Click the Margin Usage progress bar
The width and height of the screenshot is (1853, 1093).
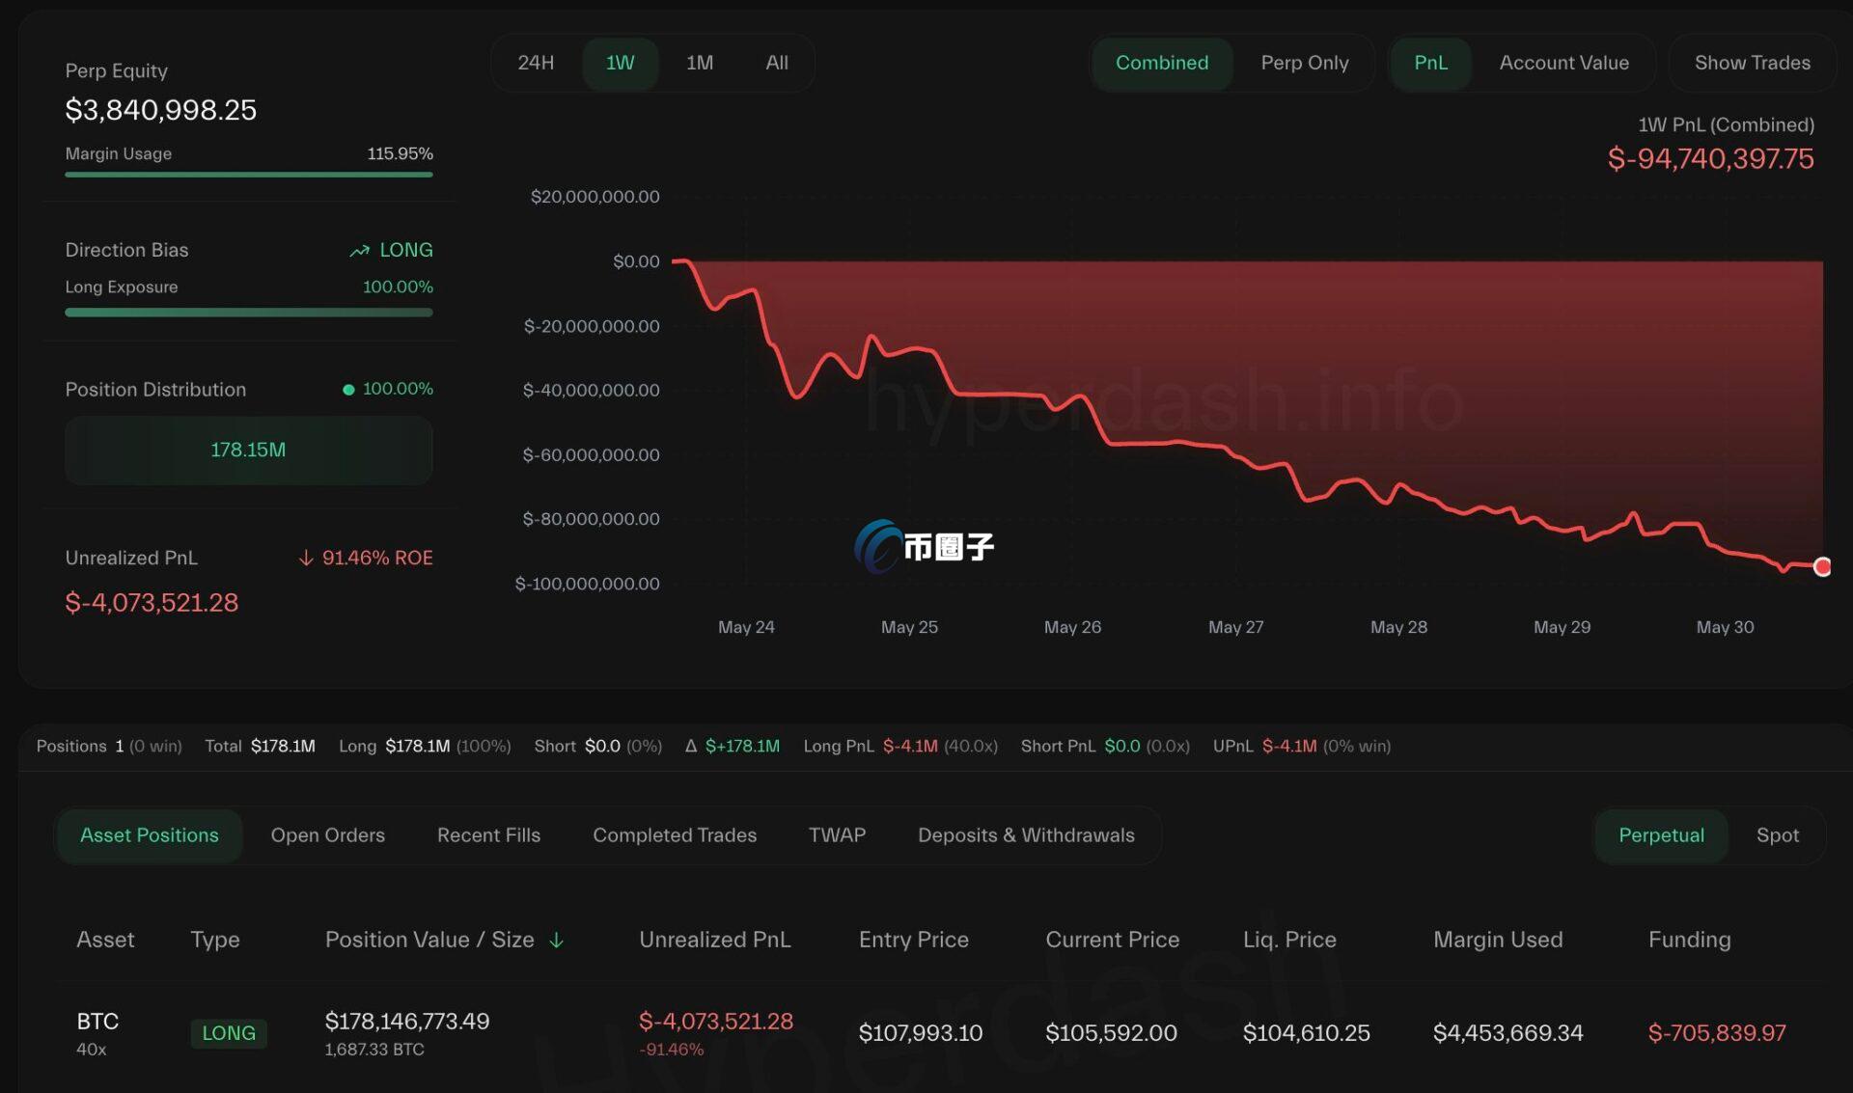[248, 175]
